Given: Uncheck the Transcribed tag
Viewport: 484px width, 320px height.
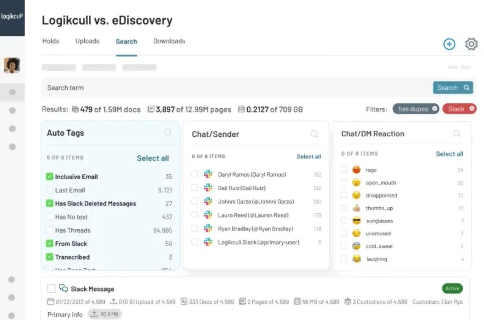Looking at the screenshot, I should pyautogui.click(x=49, y=257).
